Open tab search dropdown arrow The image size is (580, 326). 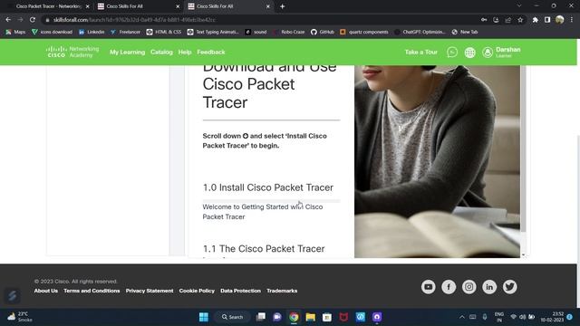(x=519, y=6)
